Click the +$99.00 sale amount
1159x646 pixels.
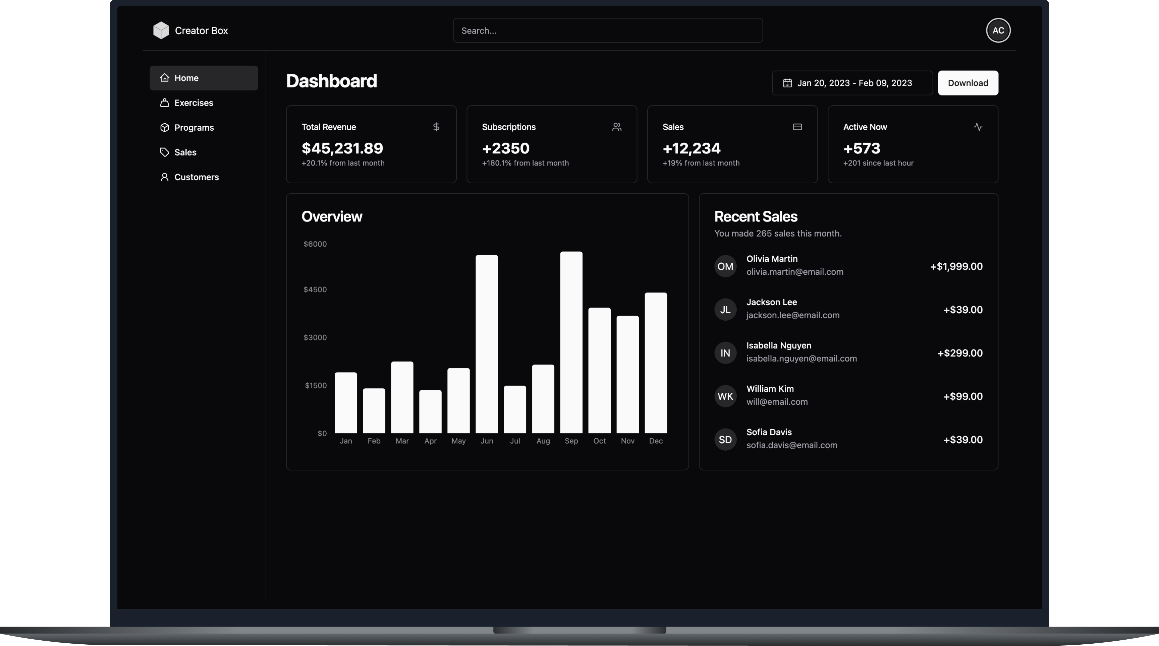[x=963, y=396]
